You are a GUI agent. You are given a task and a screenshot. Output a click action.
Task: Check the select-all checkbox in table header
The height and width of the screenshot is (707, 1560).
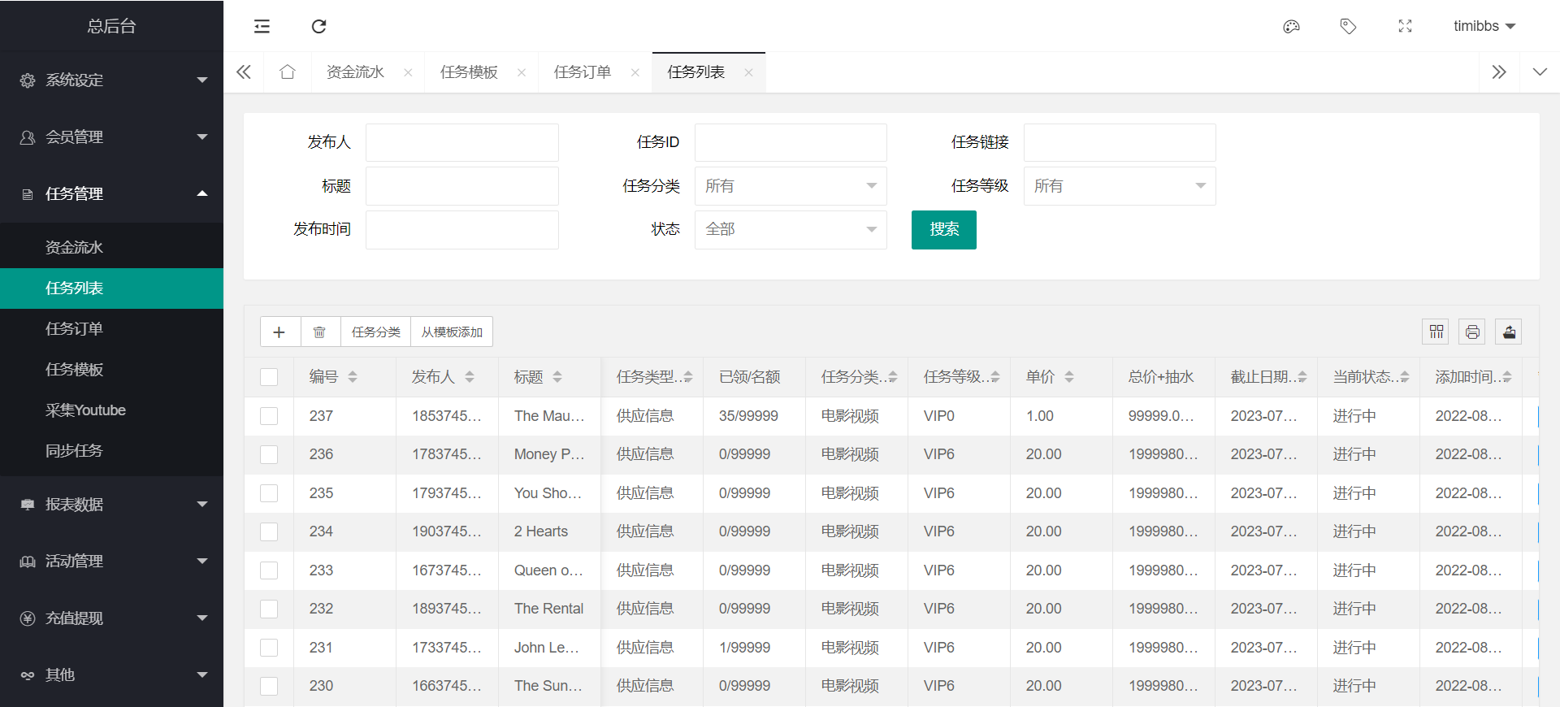[x=269, y=377]
